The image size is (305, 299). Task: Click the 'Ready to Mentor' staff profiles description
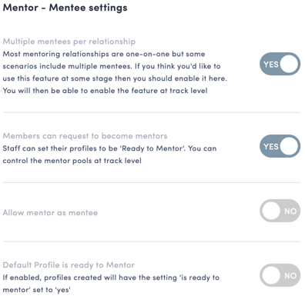tap(109, 154)
